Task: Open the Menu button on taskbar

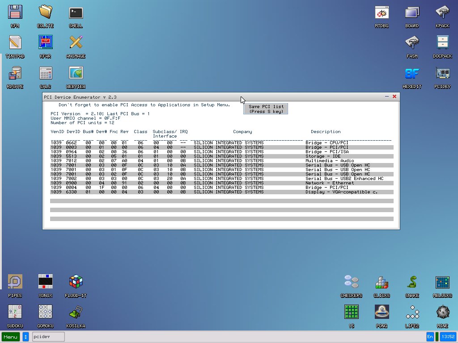Action: pos(11,337)
